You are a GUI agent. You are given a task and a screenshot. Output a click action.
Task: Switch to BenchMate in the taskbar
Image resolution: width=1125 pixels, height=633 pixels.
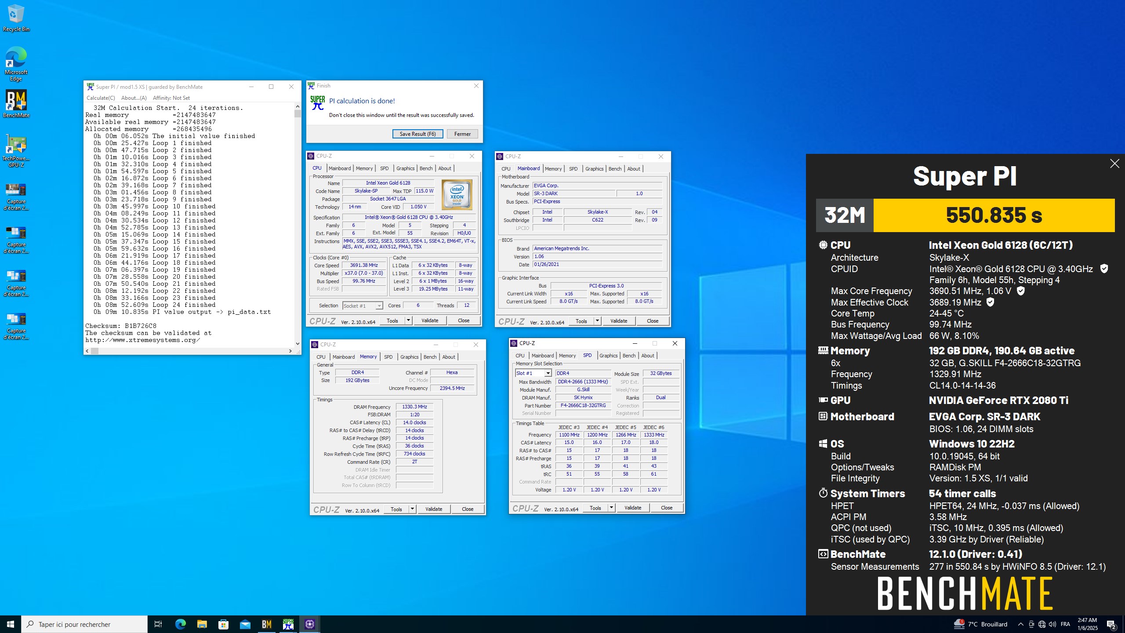(266, 624)
